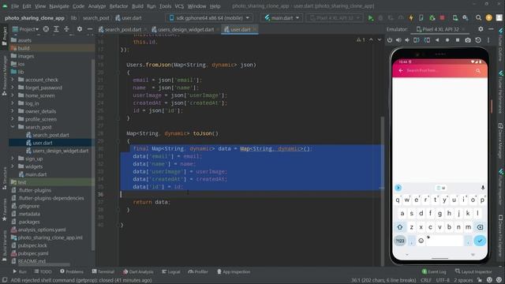
Task: Expand widgets folder
Action: [13, 166]
